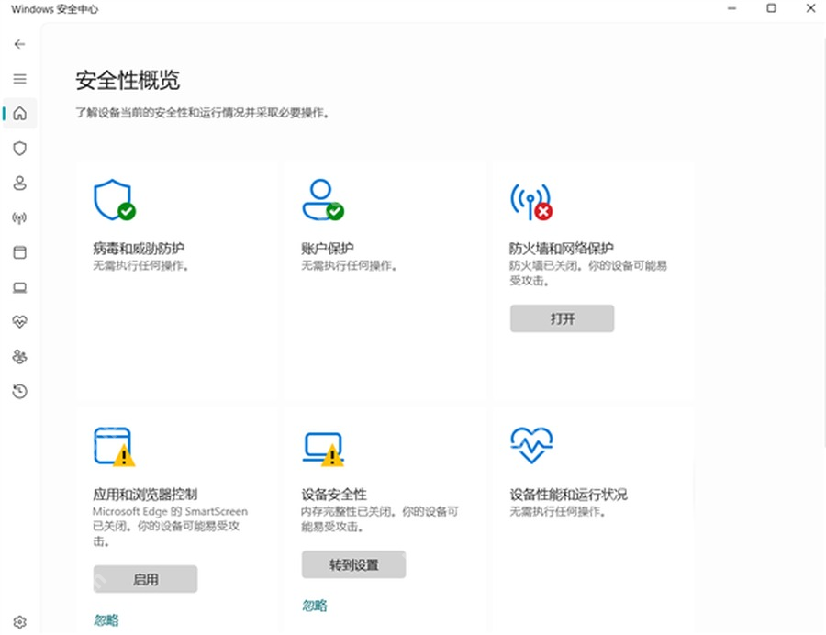Viewport: 826px width, 635px height.
Task: Click the large shield icon with green check
Action: [x=115, y=199]
